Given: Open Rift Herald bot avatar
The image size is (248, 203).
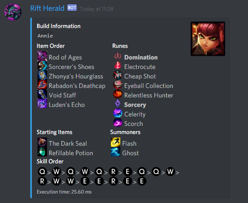Looking at the screenshot, I should pyautogui.click(x=13, y=12).
